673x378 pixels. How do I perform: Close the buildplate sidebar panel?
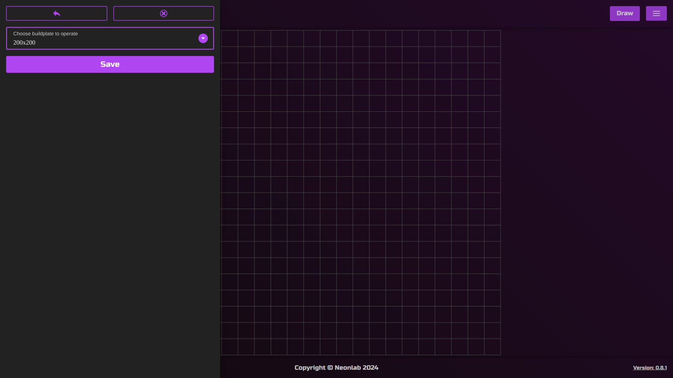[163, 13]
